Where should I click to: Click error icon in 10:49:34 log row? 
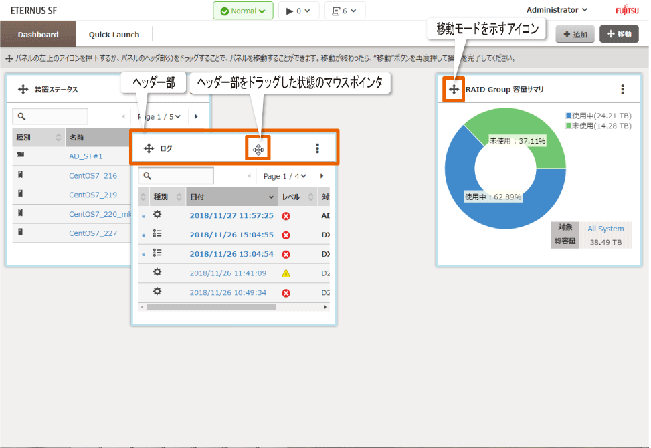[x=286, y=293]
